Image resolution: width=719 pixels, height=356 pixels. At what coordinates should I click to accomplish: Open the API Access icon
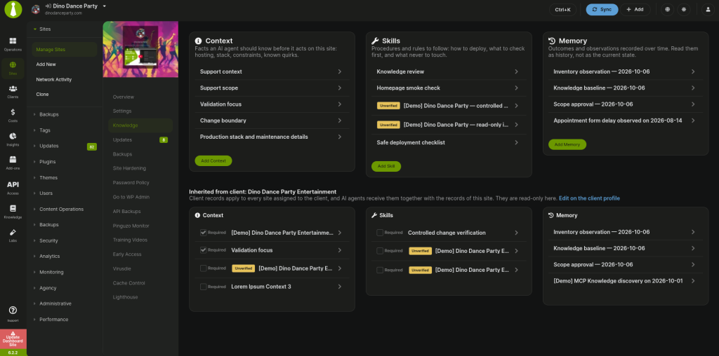13,188
